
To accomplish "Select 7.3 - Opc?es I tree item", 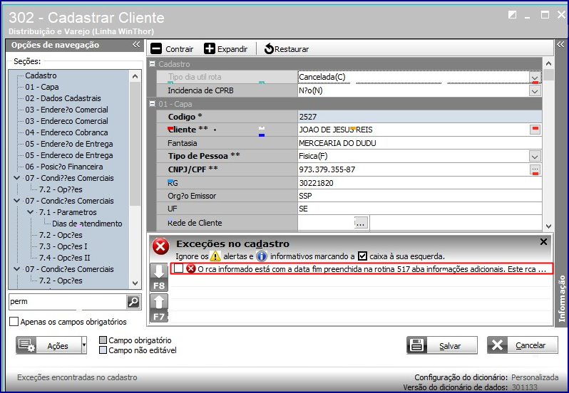I will click(63, 246).
